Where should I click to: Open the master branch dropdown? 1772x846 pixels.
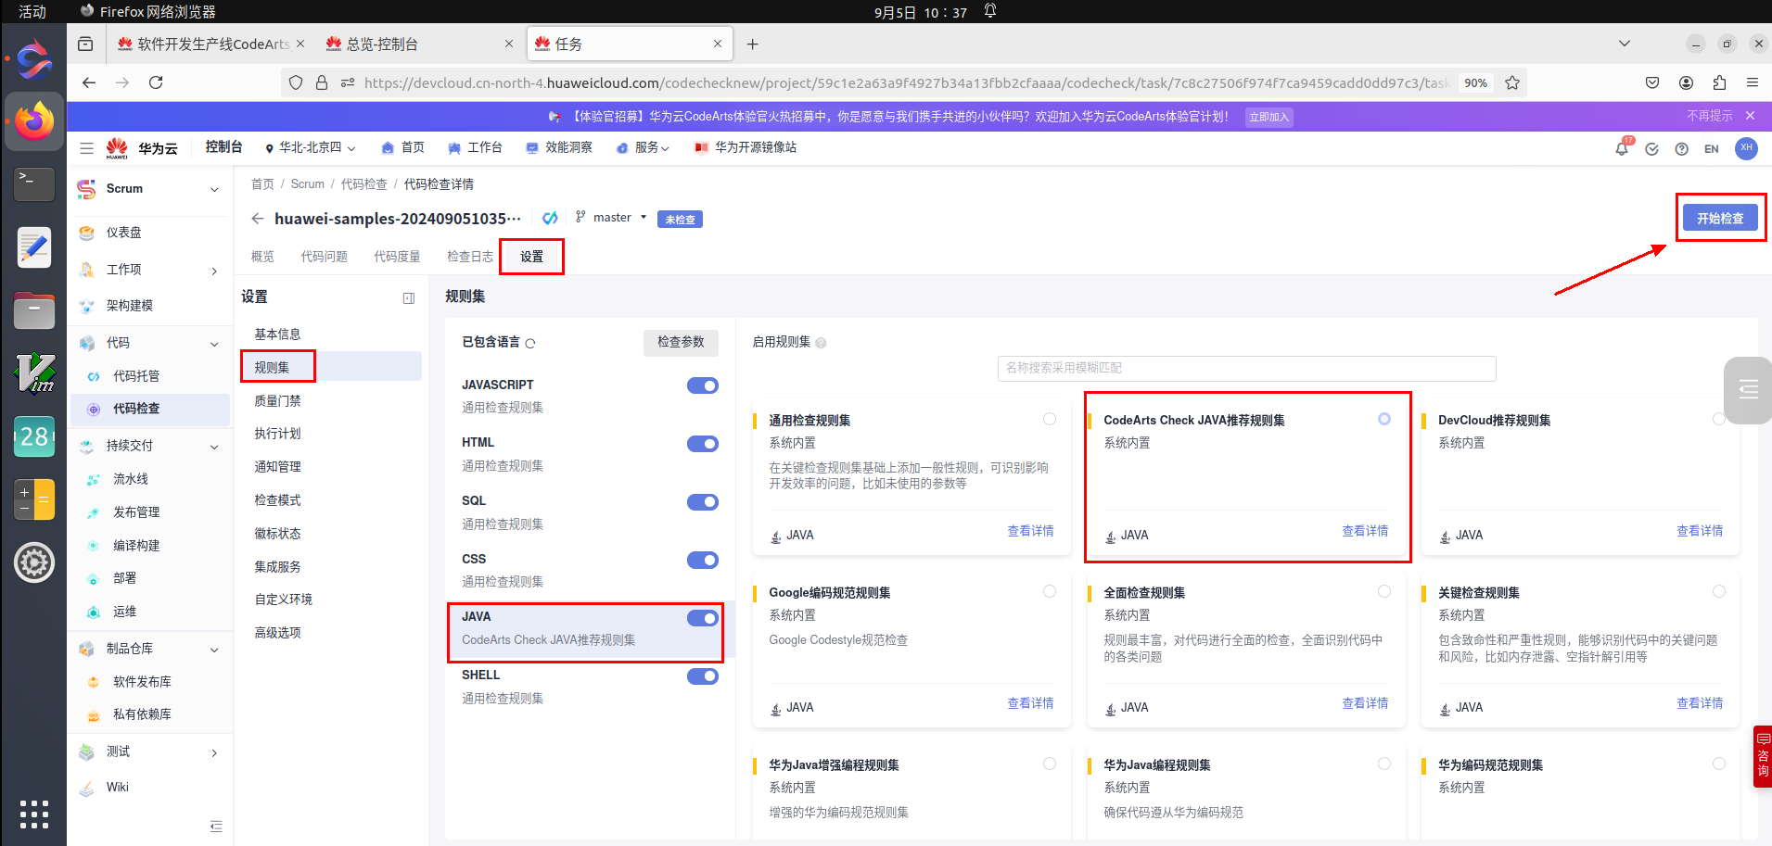[x=612, y=218]
